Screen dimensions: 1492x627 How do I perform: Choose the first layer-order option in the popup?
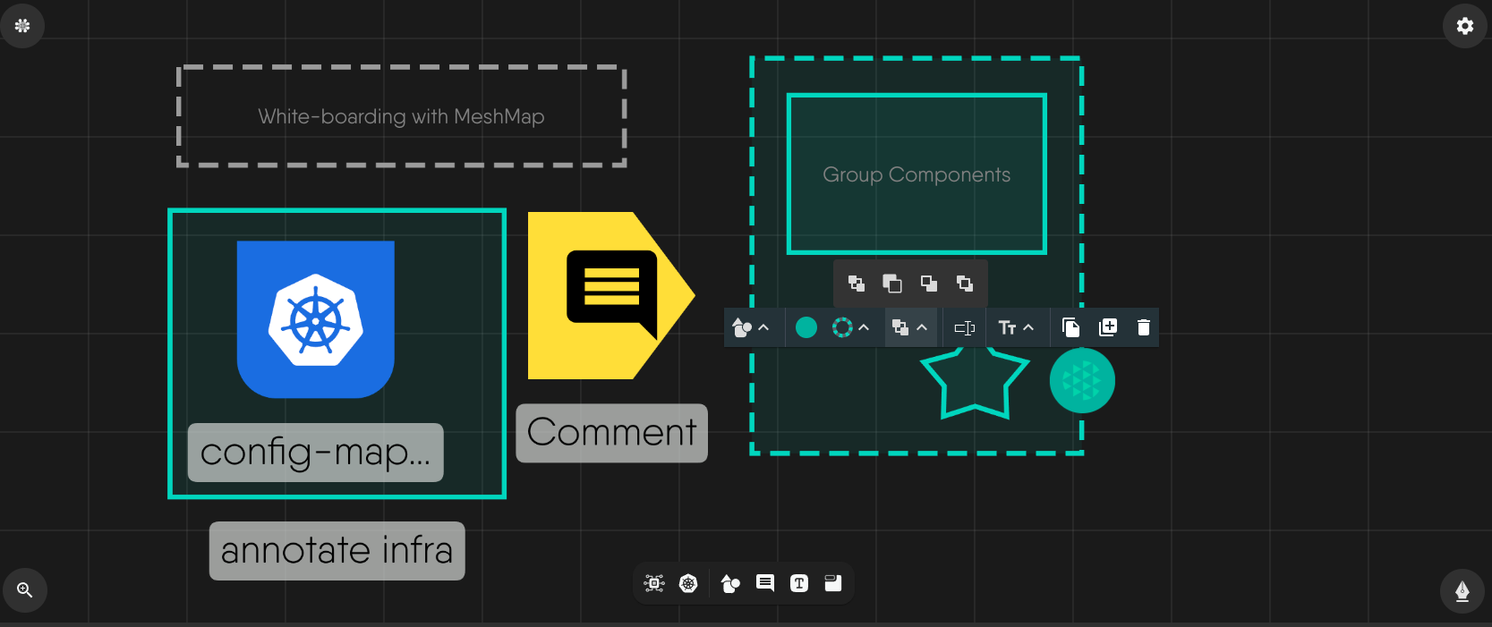[x=857, y=284]
